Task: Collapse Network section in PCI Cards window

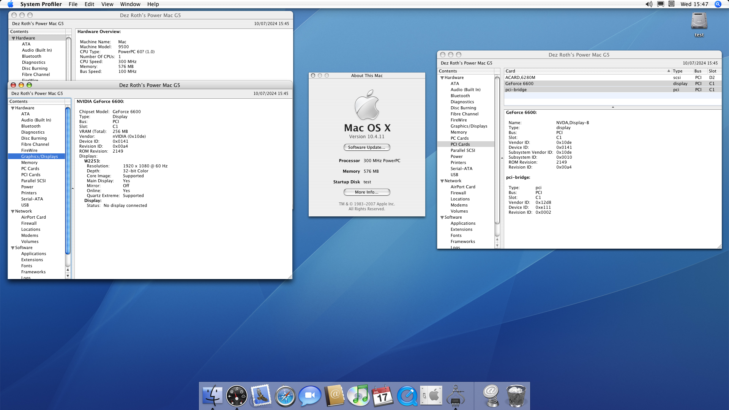Action: click(442, 181)
